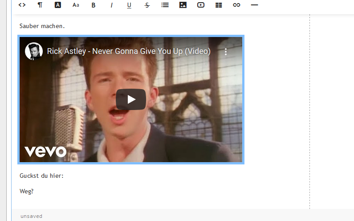Open Rick Astley channel avatar
This screenshot has width=354, height=221.
[x=34, y=51]
